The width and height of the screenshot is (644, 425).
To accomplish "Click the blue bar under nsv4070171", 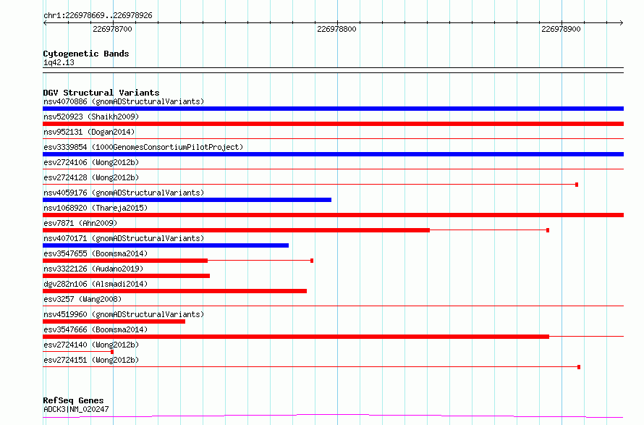I will [166, 245].
